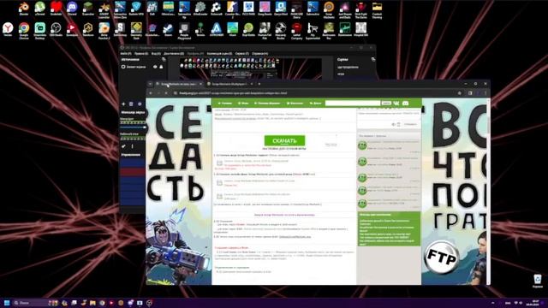Click Главная in the green site navigation
The image size is (548, 308).
224,103
